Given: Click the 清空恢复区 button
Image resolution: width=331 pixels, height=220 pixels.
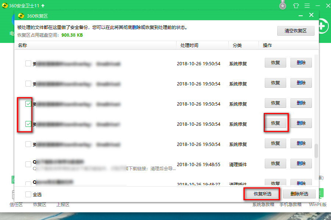Looking at the screenshot, I should point(296,31).
